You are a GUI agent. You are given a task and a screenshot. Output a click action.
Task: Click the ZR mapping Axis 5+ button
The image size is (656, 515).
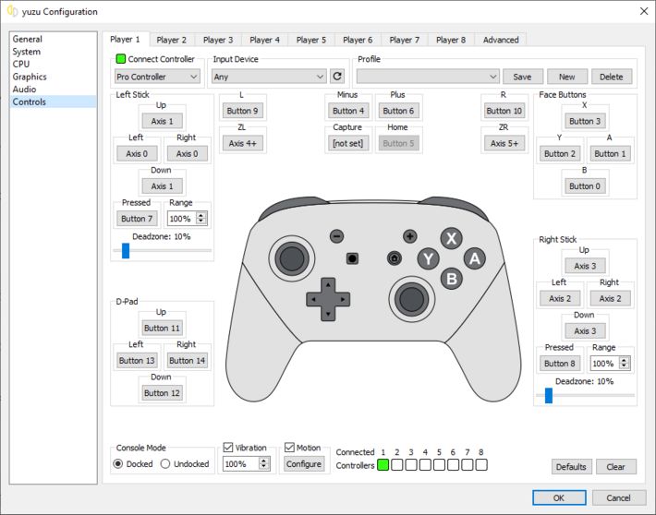tap(504, 143)
